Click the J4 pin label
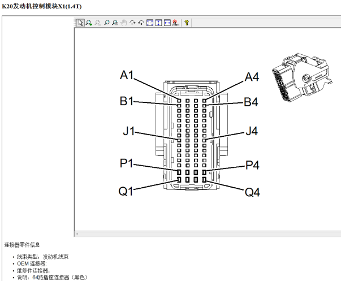 click(252, 131)
